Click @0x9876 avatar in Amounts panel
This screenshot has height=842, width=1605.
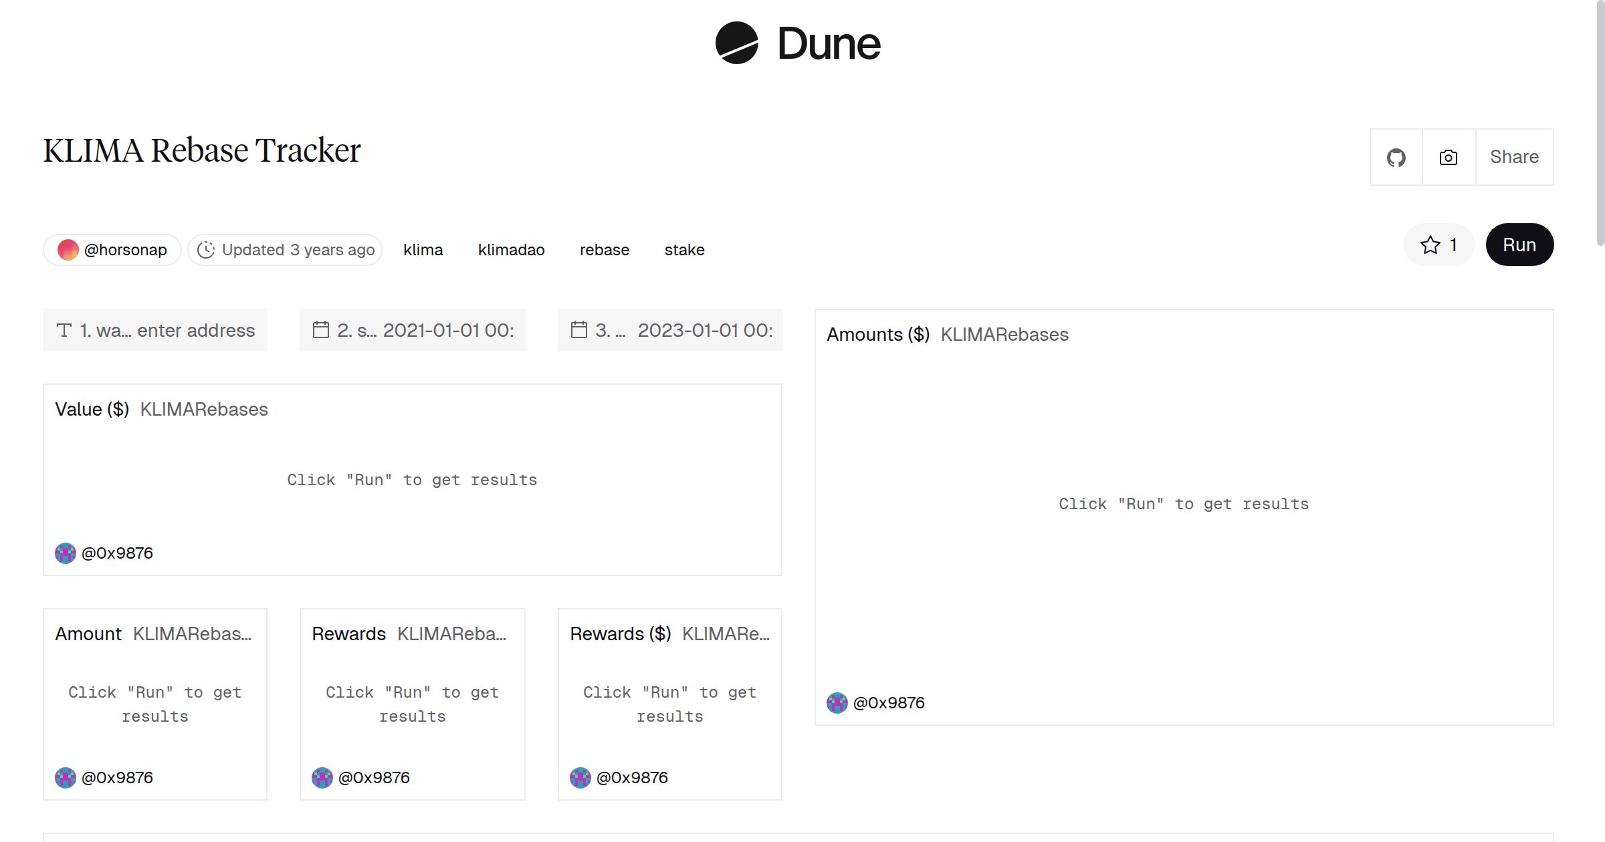pos(837,702)
